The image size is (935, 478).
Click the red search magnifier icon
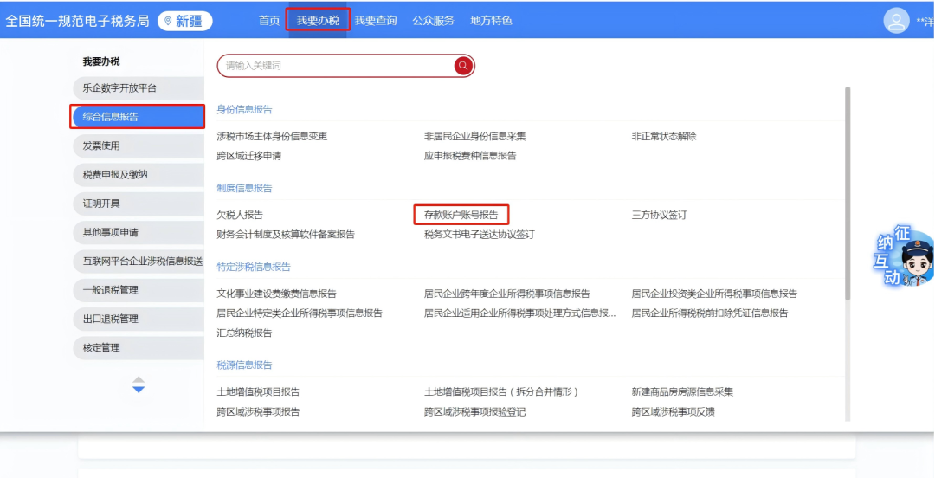coord(463,66)
